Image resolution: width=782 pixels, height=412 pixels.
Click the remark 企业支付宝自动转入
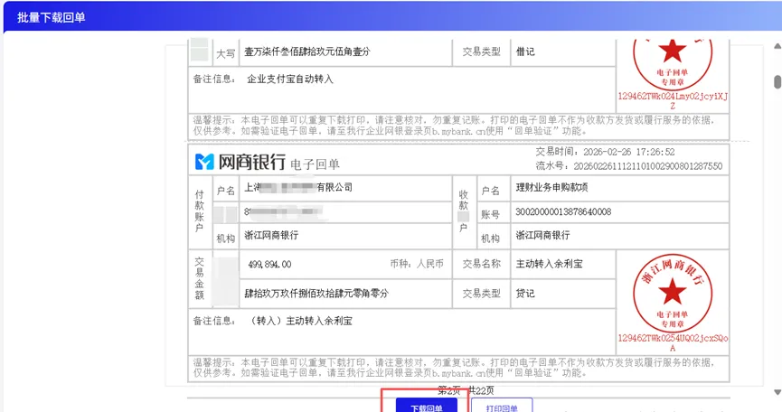pos(290,79)
